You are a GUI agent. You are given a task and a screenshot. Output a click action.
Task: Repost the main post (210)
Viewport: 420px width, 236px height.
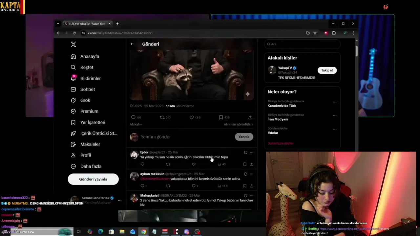click(165, 117)
